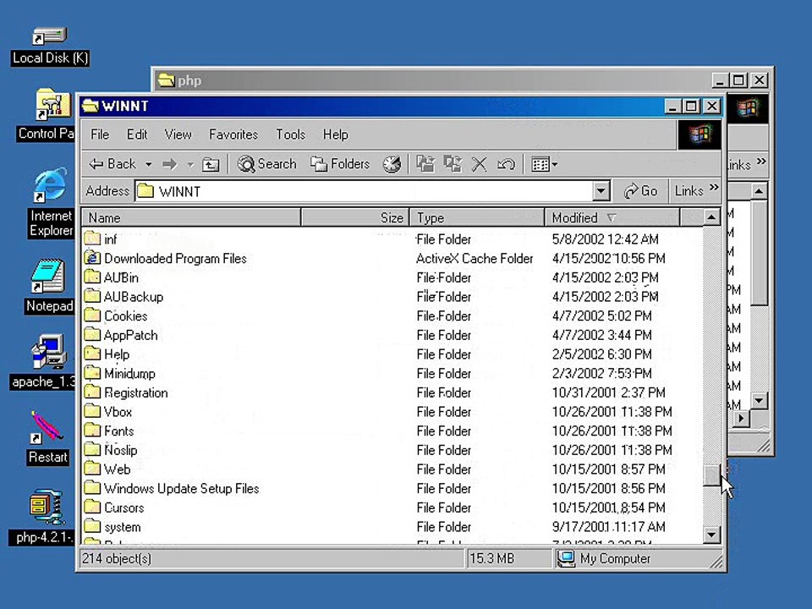Screen dimensions: 812x609
Task: Click the Forward arrow in WINNT toolbar
Action: tap(170, 165)
